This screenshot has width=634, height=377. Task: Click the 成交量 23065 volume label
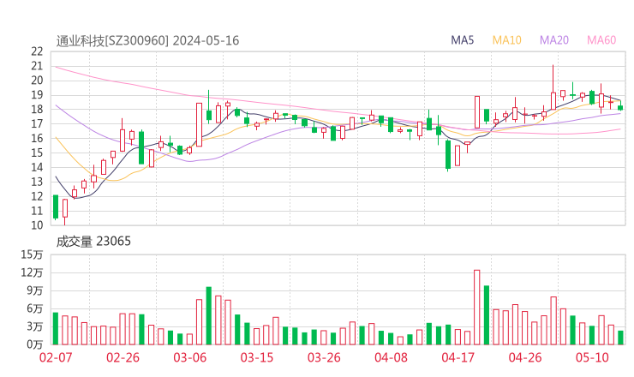coord(93,242)
